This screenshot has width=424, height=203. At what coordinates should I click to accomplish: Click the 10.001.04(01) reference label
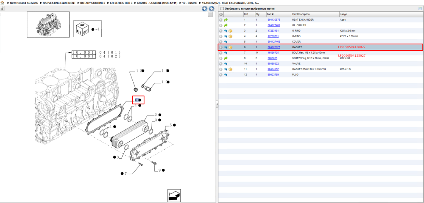(x=96, y=52)
